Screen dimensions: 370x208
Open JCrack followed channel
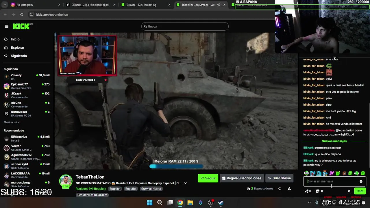click(x=27, y=95)
